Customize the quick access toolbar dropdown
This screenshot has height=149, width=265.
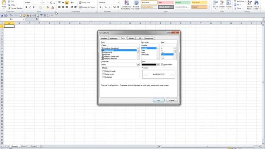tap(52, 16)
